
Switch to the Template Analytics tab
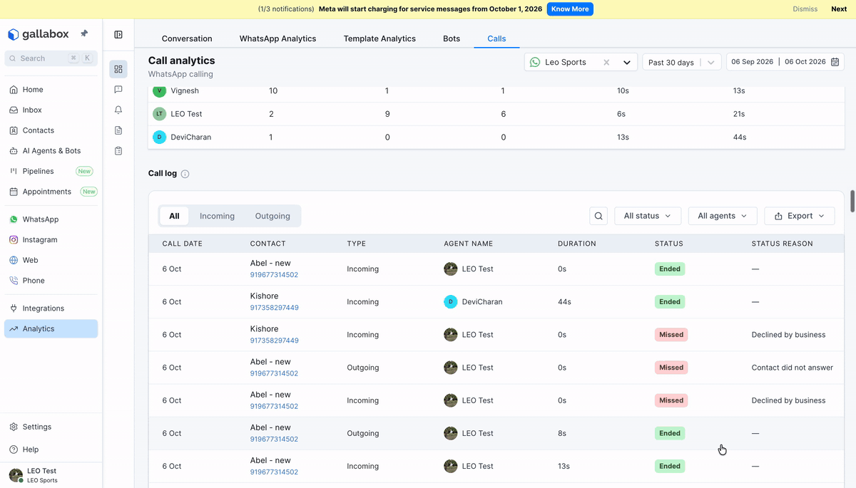[x=379, y=38]
